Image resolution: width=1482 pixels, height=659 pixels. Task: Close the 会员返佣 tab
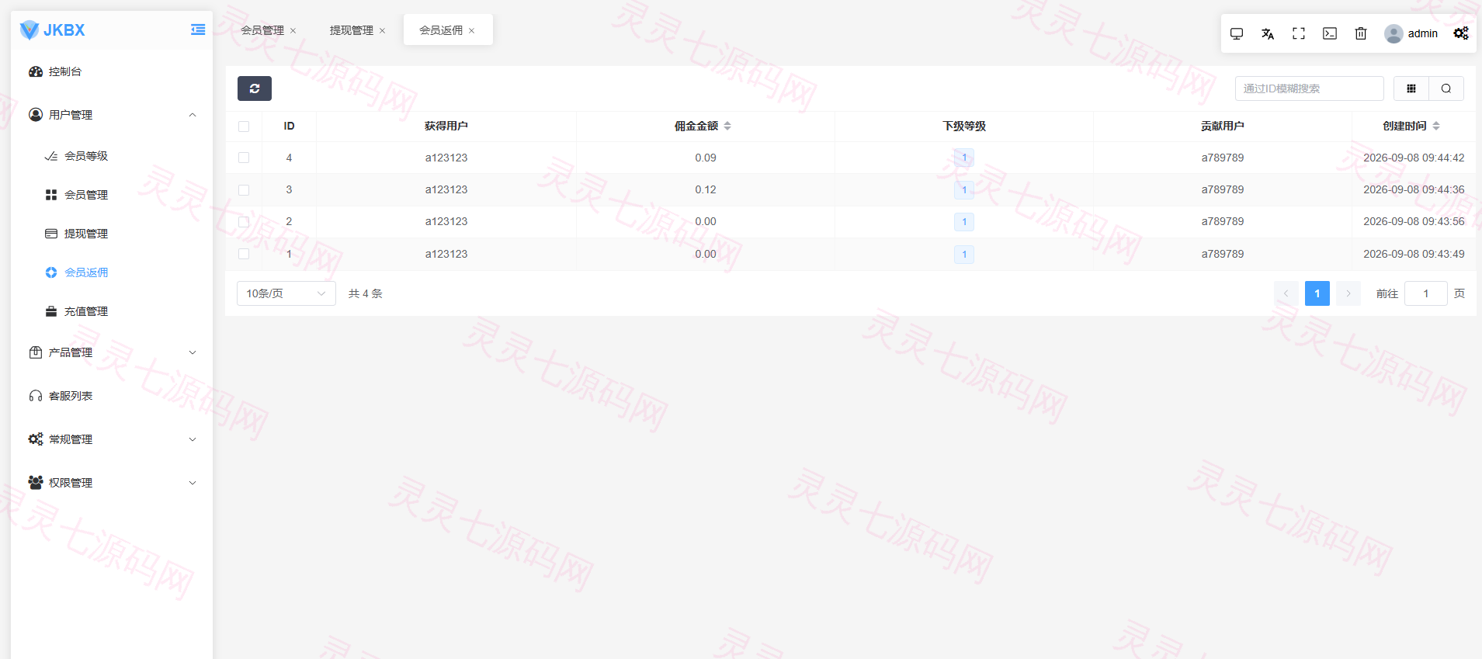[472, 31]
